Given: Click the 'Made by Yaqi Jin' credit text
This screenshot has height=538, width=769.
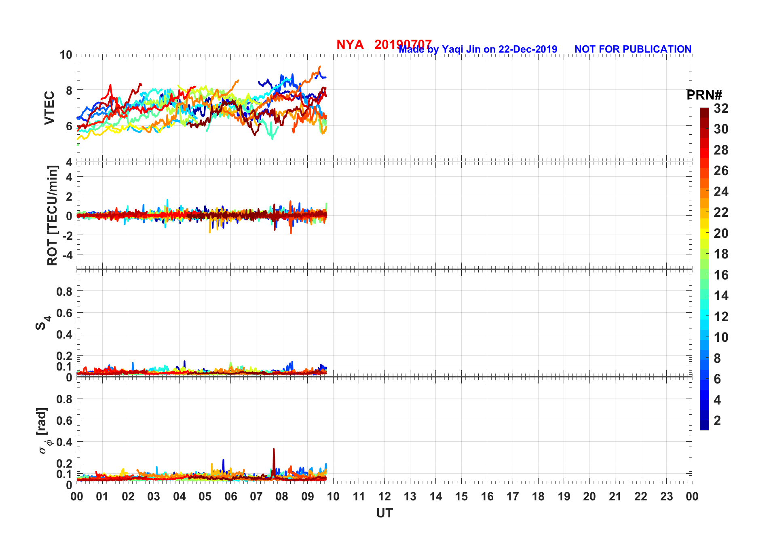Looking at the screenshot, I should coord(478,49).
